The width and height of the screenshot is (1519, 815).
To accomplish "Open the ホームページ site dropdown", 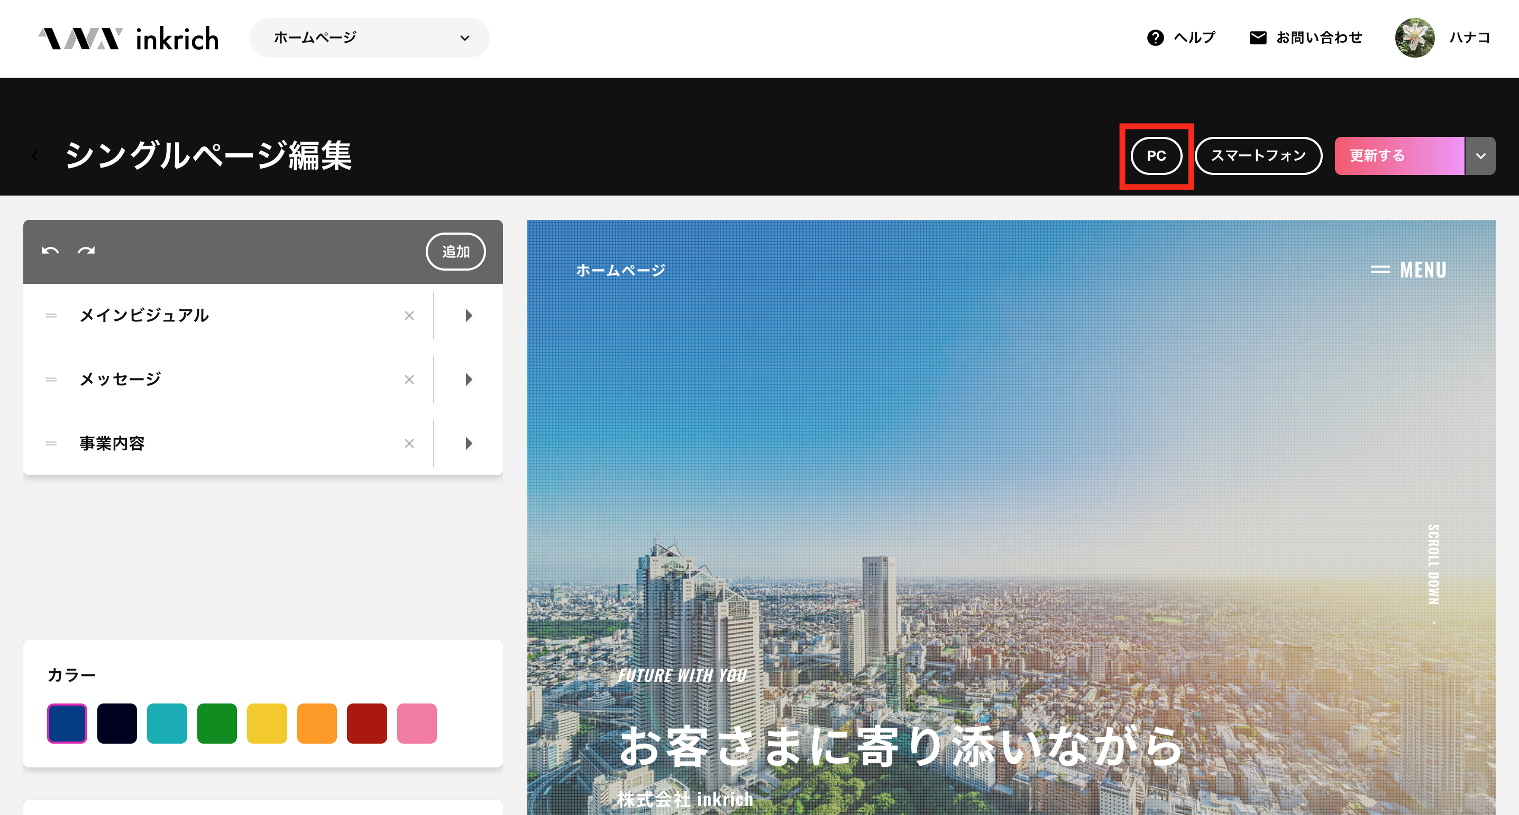I will 369,38.
